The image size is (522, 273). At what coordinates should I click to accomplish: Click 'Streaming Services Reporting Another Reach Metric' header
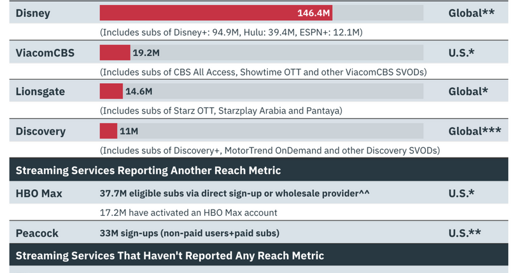tap(258, 170)
